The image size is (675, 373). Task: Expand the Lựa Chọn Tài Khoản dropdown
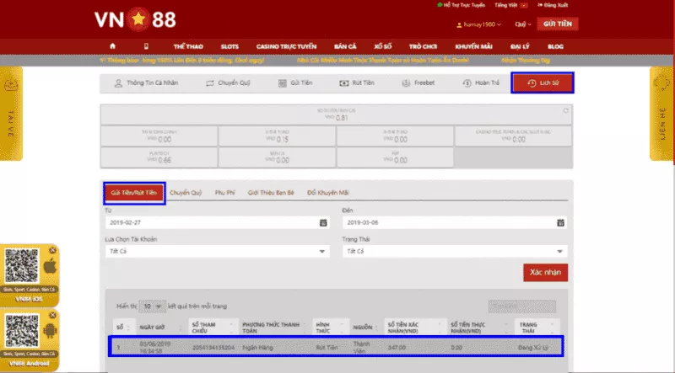tap(218, 252)
